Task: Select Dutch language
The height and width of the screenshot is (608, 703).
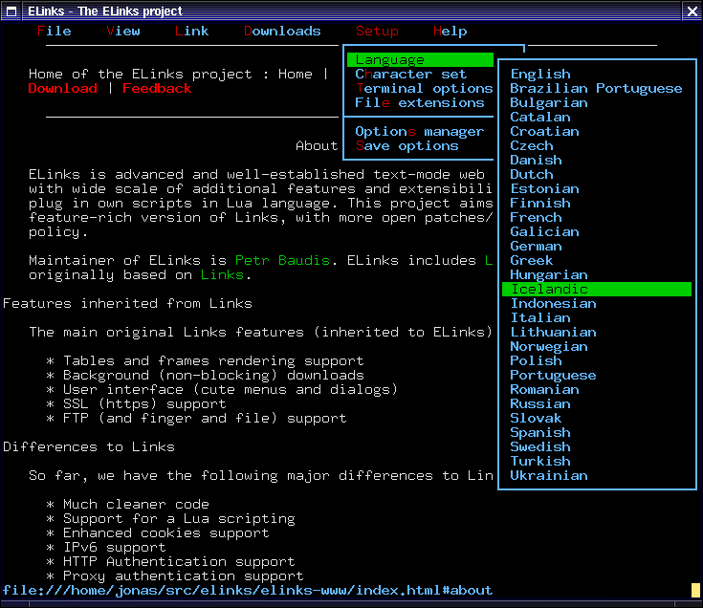Action: (x=597, y=174)
